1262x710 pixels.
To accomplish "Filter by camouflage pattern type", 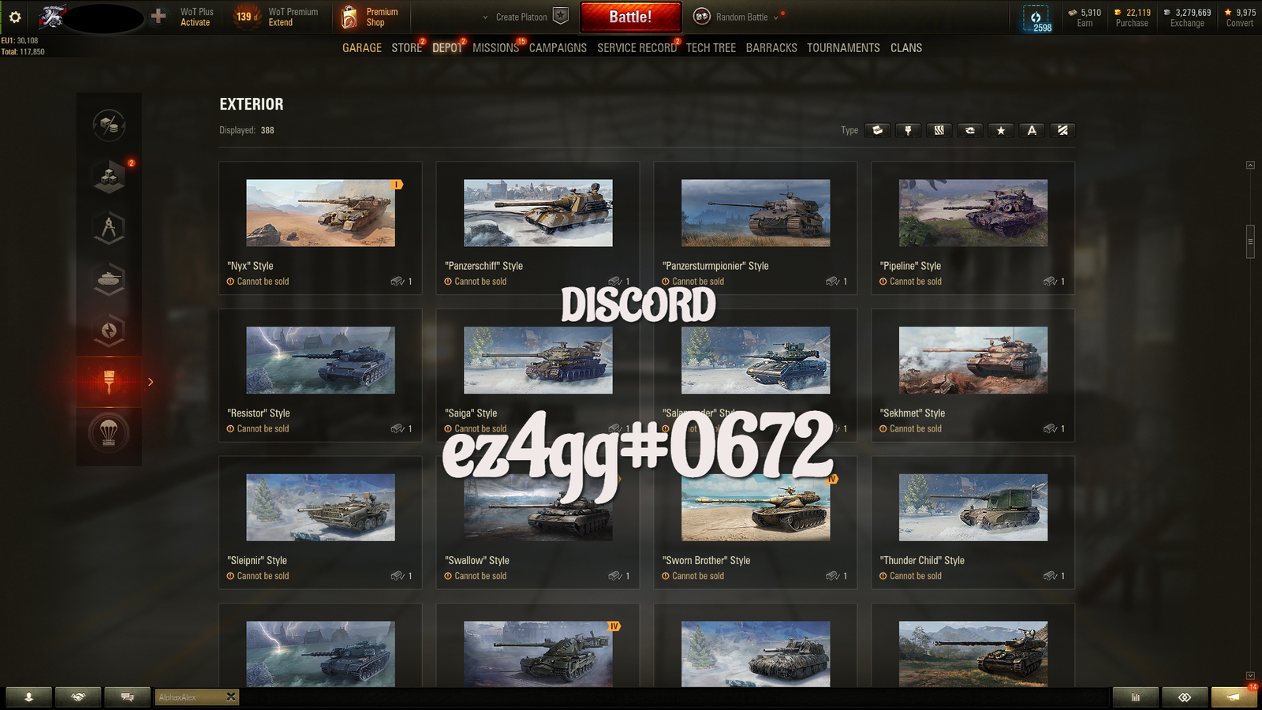I will click(939, 130).
